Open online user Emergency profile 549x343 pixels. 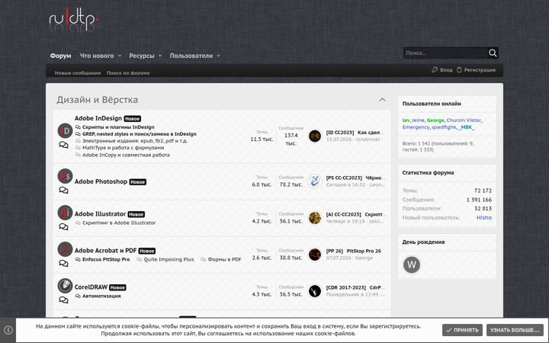pos(416,127)
